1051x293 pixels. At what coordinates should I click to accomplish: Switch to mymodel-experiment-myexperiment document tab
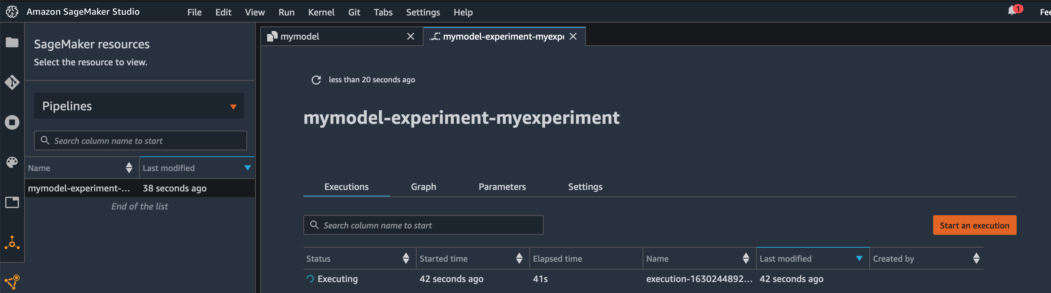tap(504, 36)
